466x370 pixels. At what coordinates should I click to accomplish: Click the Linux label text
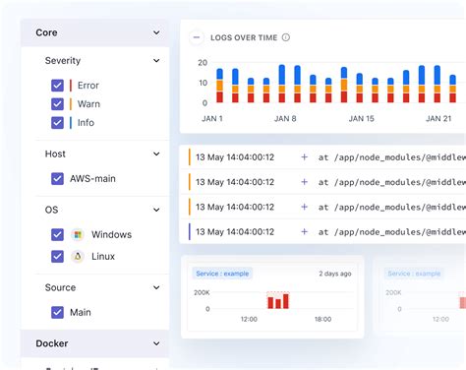click(x=103, y=256)
